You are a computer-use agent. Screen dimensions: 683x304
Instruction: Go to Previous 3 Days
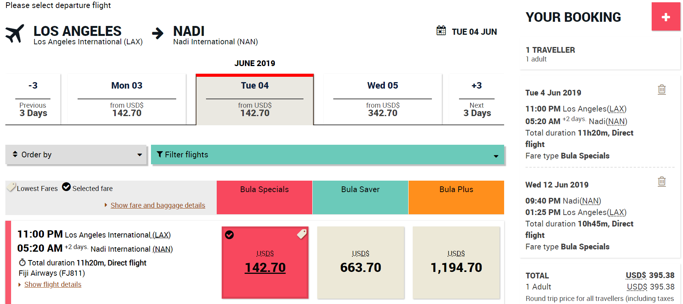pyautogui.click(x=33, y=99)
